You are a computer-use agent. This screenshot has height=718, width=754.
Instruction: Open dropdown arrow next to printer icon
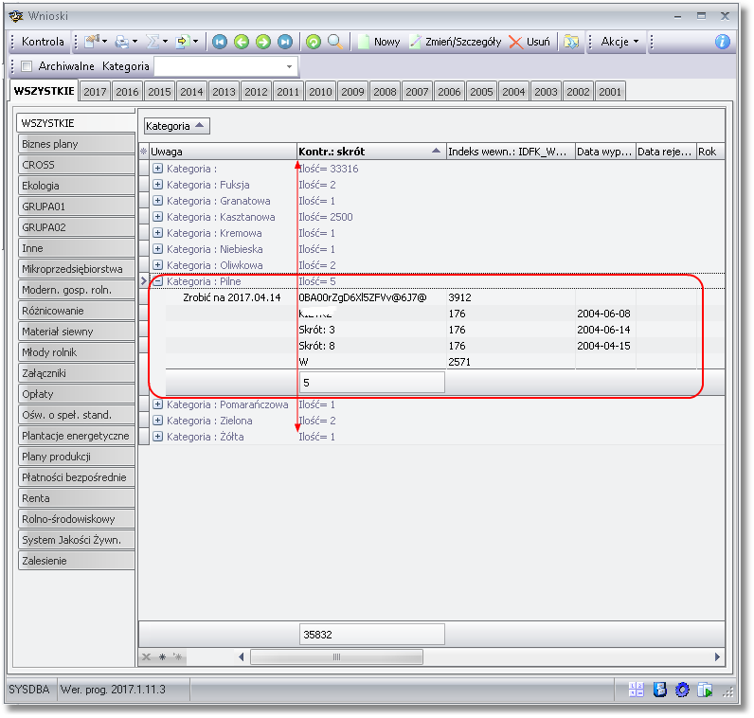click(x=135, y=42)
